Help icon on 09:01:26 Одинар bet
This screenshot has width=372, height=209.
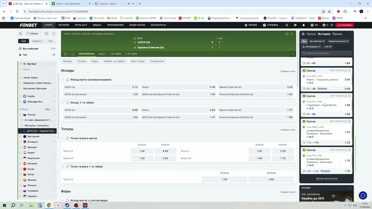349,150
